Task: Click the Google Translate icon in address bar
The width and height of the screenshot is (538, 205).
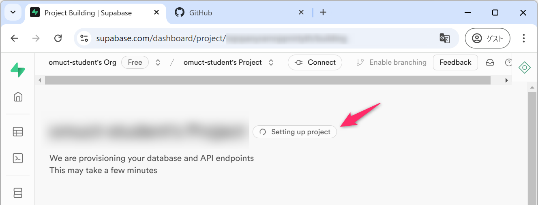Action: coord(445,38)
